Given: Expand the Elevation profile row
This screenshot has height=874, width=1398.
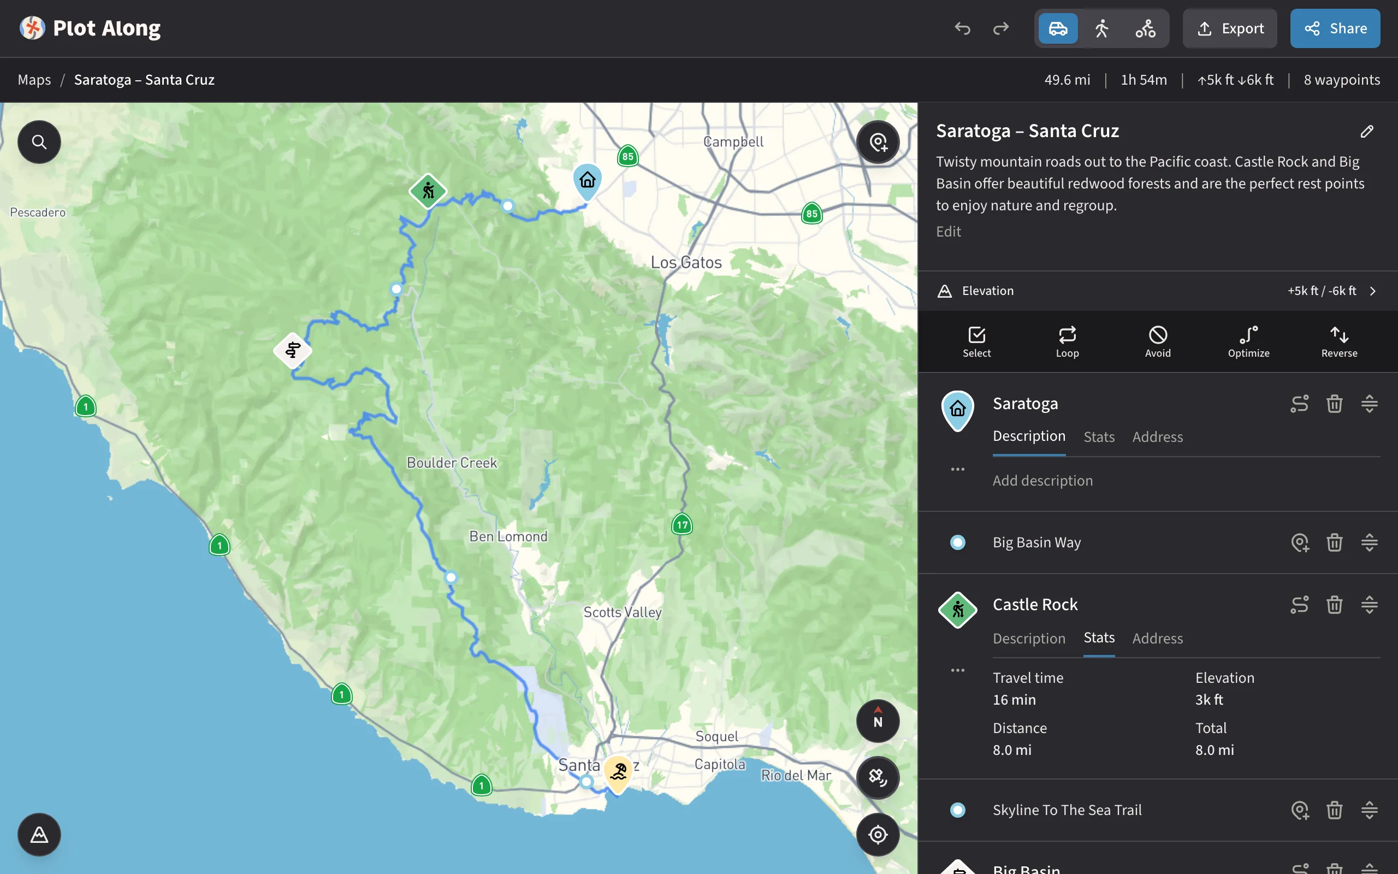Looking at the screenshot, I should pos(1158,291).
